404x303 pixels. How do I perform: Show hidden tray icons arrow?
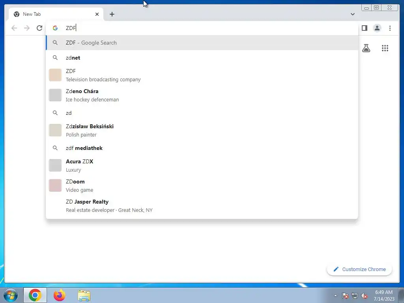(335, 296)
